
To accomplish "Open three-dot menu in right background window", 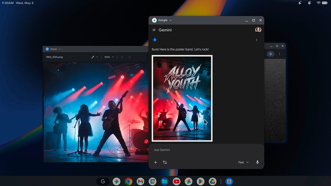I will (x=279, y=54).
